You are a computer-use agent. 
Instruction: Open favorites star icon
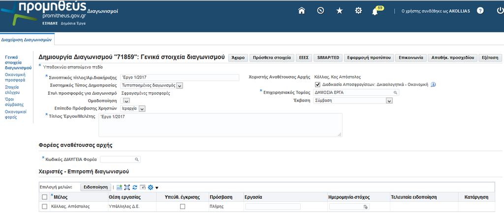[x=340, y=11]
